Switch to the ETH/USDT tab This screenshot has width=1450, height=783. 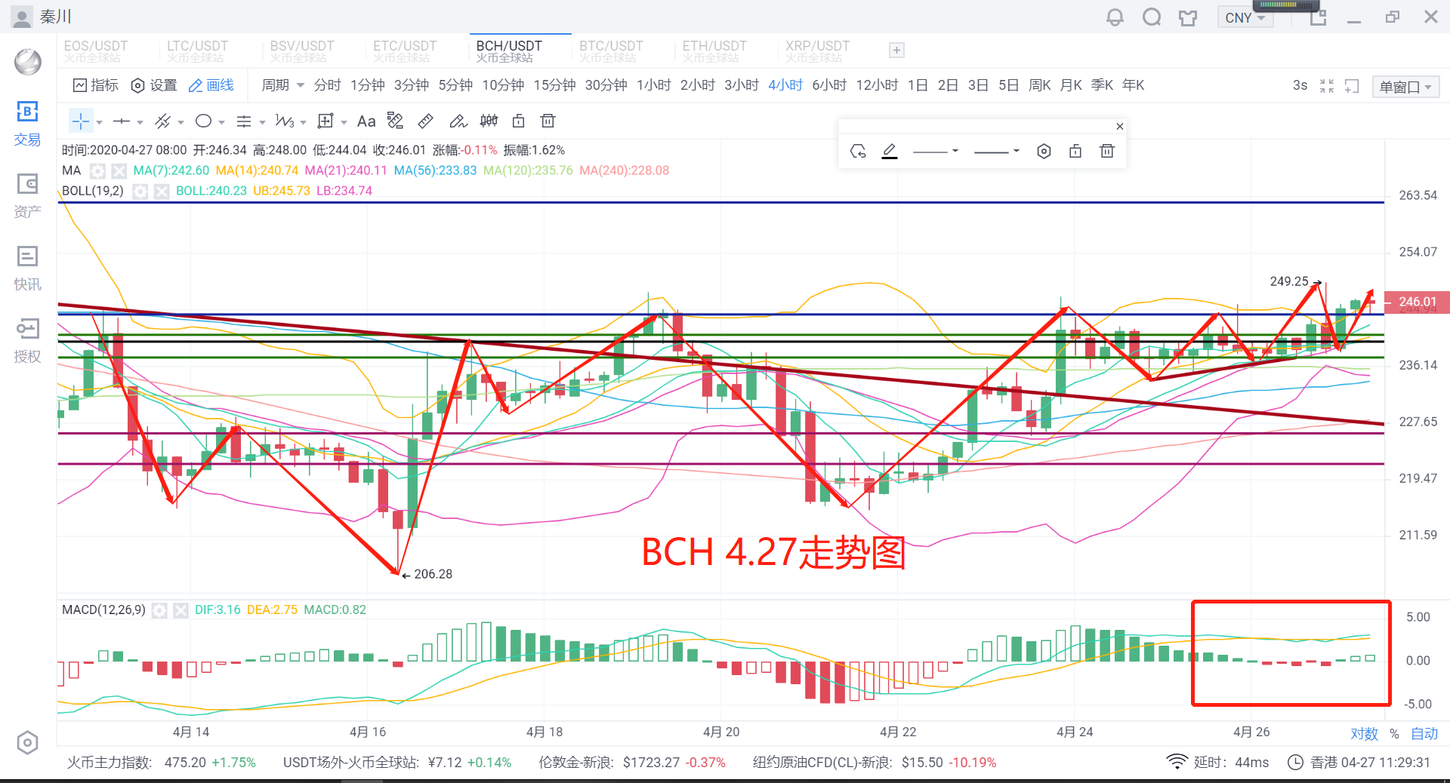714,51
